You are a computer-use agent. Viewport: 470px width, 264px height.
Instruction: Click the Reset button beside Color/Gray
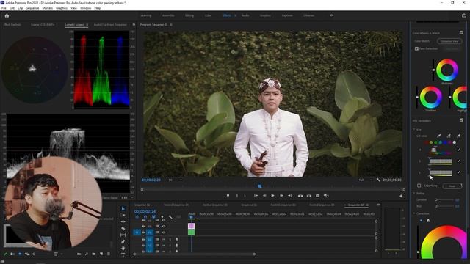(x=452, y=186)
